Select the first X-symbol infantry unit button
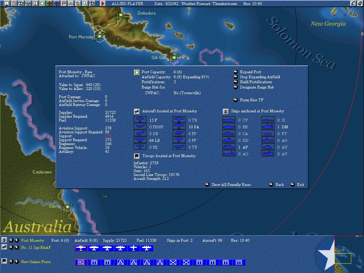 click(173, 262)
